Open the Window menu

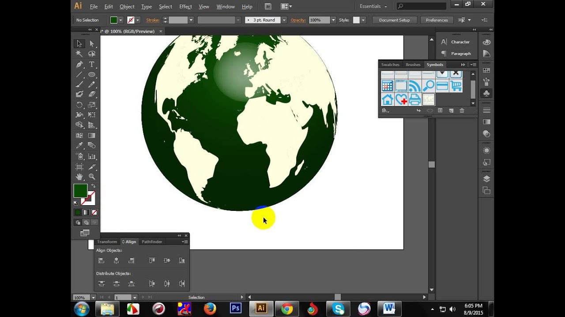tap(226, 7)
